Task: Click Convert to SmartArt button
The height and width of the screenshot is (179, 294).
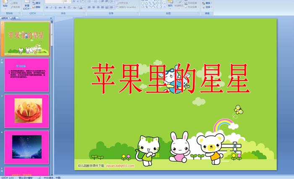Action: [x=127, y=7]
